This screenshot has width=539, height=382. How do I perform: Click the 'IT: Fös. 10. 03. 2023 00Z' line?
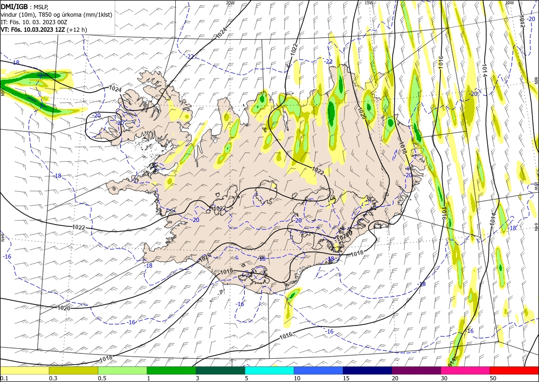pos(34,22)
